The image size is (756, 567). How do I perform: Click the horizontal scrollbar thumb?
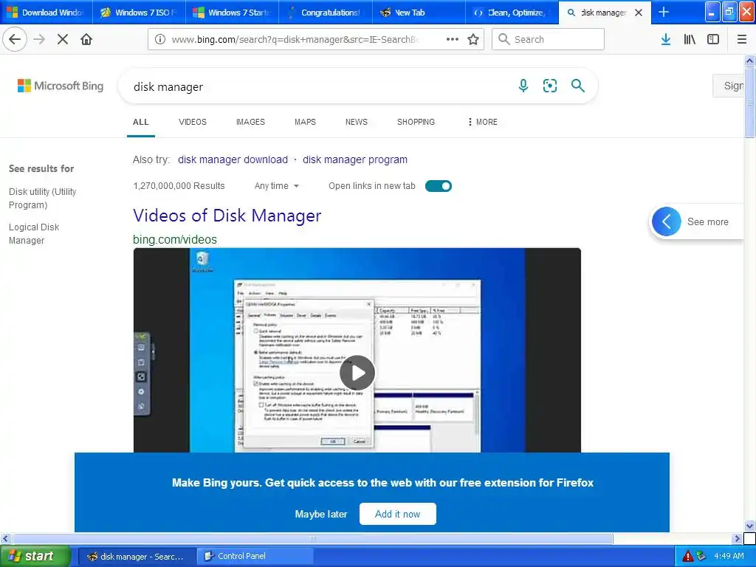point(312,538)
